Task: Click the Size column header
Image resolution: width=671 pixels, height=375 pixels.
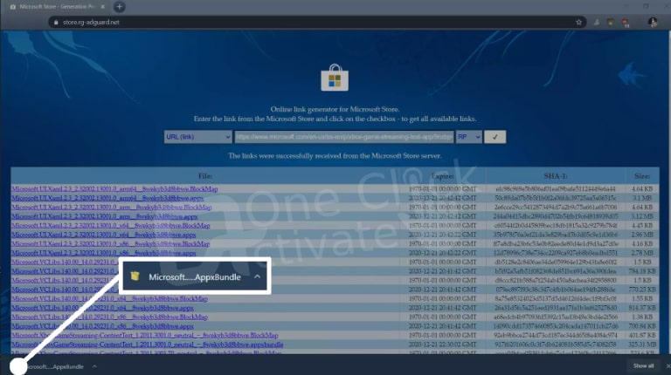Action: coord(642,176)
